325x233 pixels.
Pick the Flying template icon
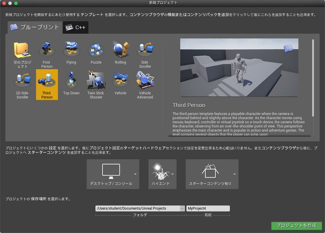coord(71,52)
